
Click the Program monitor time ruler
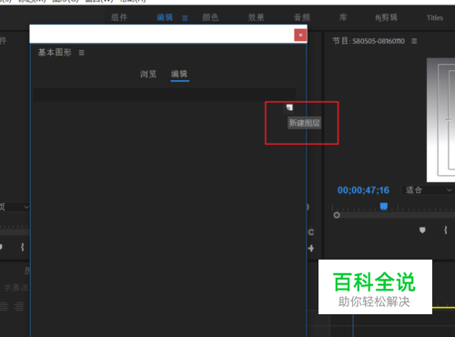(x=393, y=208)
